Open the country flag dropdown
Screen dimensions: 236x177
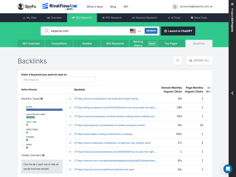click(x=135, y=31)
